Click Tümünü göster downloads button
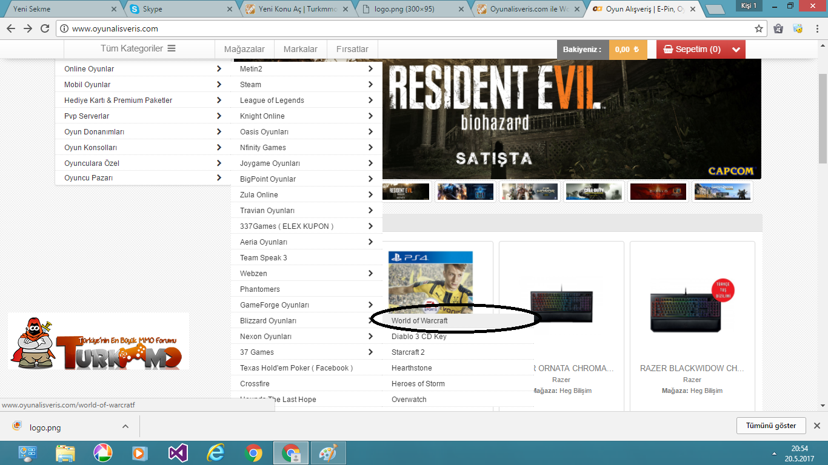The width and height of the screenshot is (828, 465). (771, 426)
